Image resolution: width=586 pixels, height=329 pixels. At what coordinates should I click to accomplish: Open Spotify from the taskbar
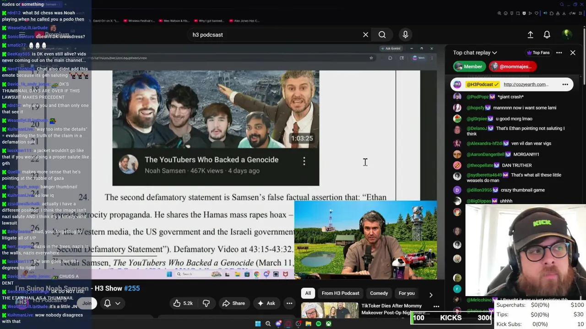click(x=318, y=324)
